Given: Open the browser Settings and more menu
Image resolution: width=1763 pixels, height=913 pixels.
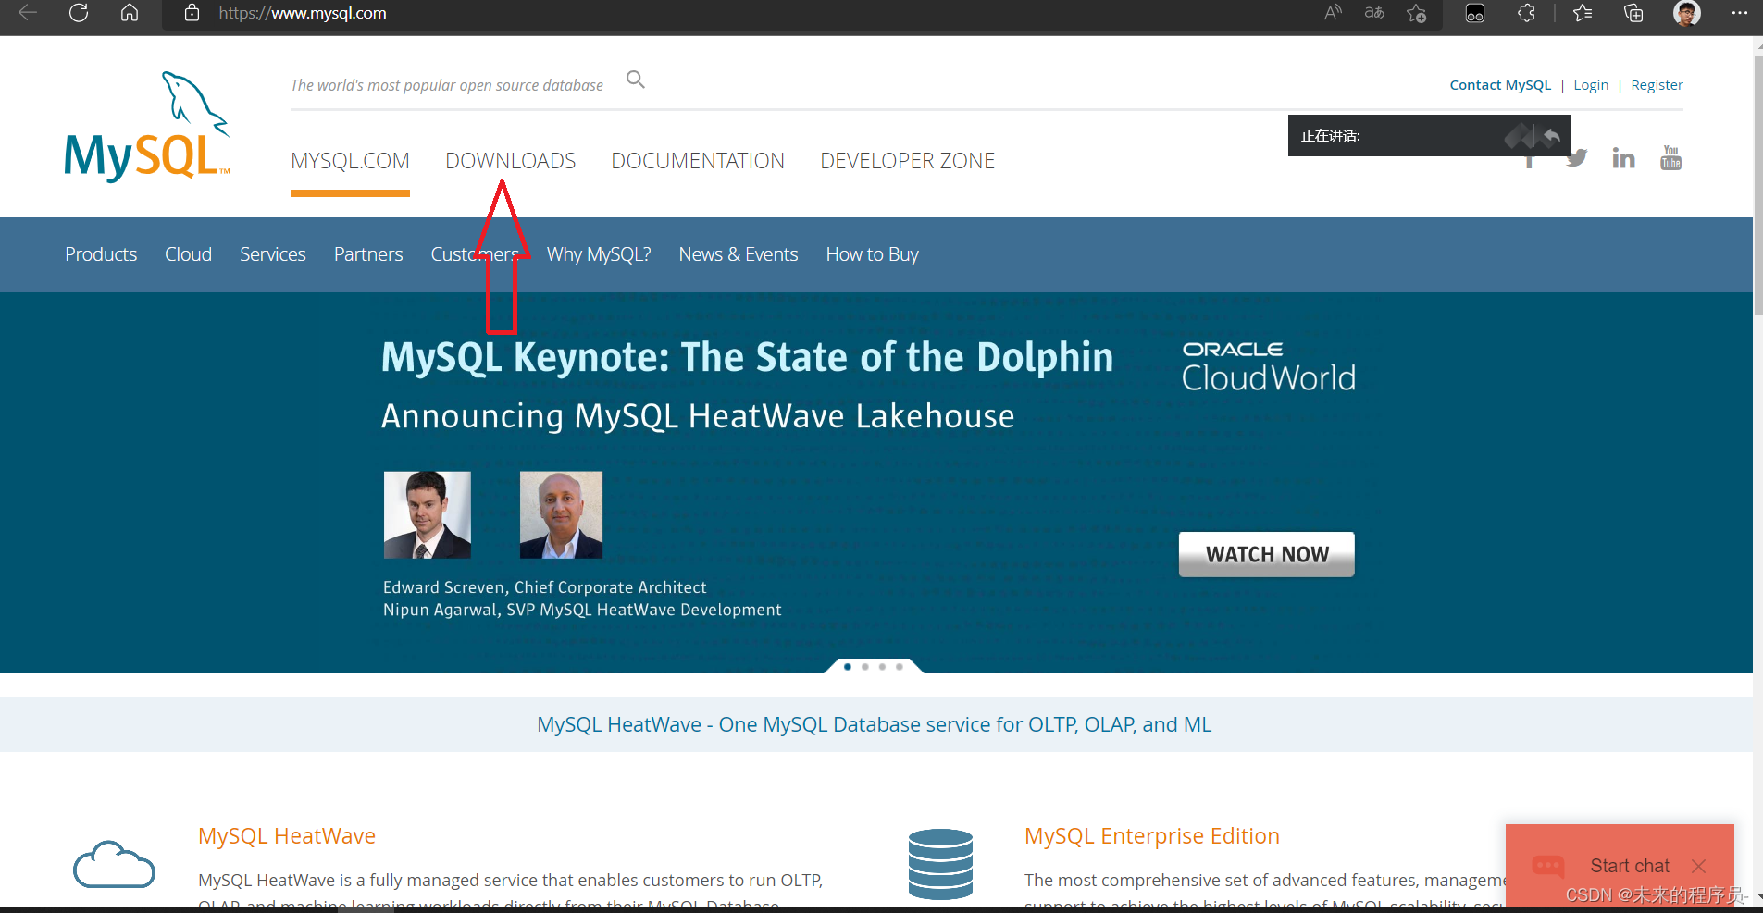Looking at the screenshot, I should (x=1739, y=13).
